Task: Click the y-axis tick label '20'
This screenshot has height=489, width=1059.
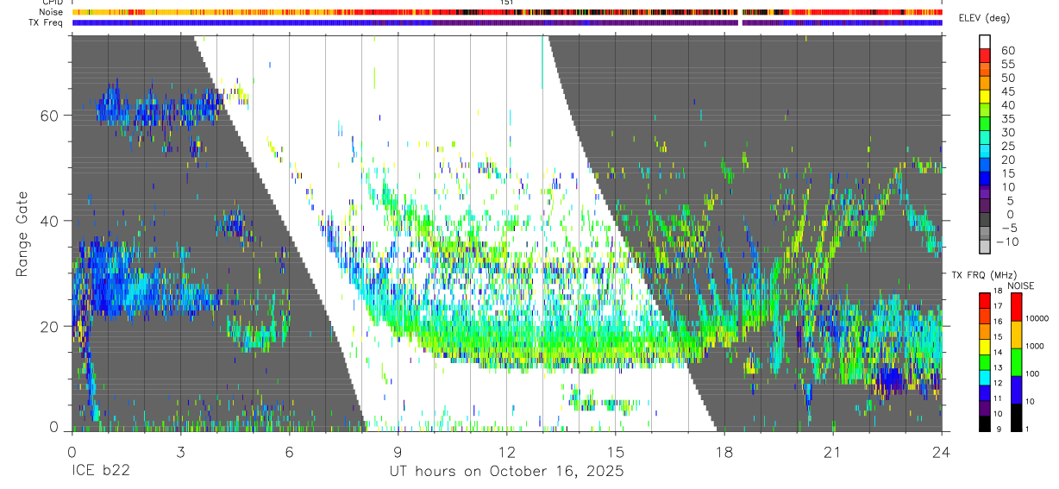Action: pos(51,326)
